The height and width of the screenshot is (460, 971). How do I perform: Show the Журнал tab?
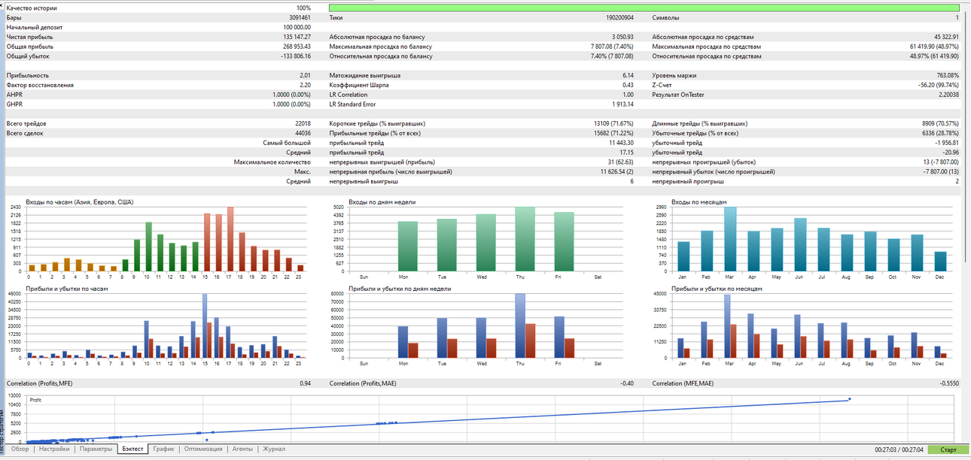(x=273, y=449)
